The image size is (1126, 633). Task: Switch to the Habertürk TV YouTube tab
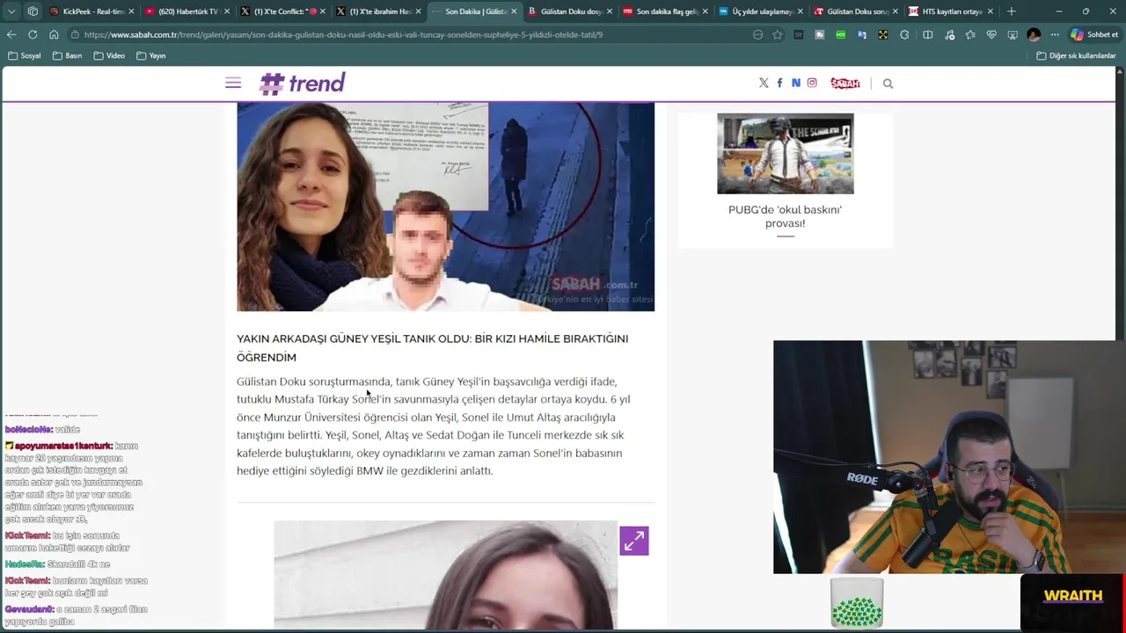pyautogui.click(x=187, y=11)
